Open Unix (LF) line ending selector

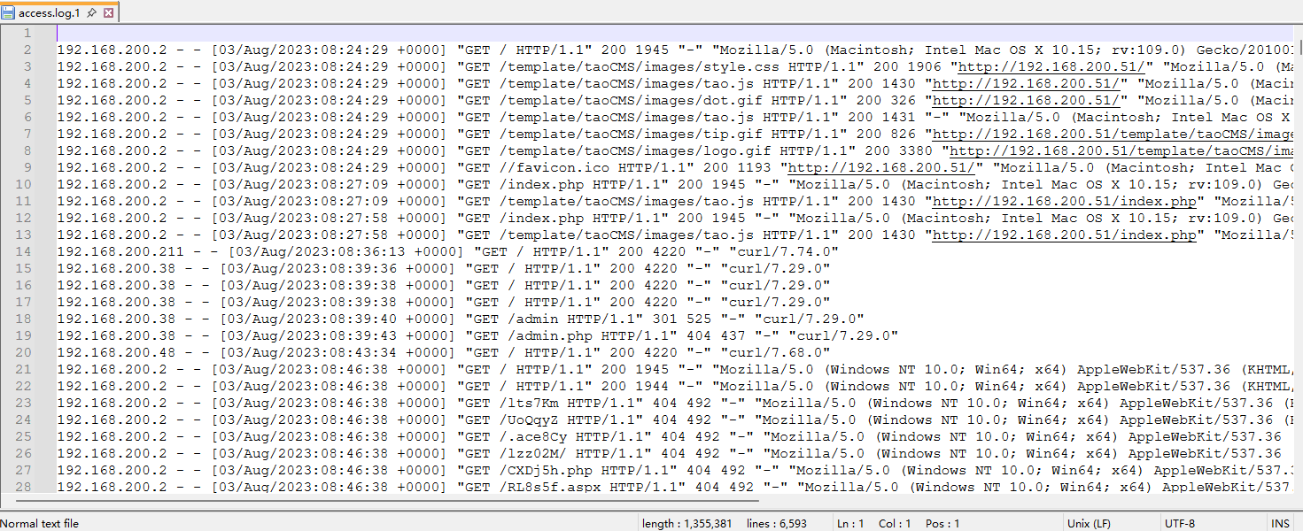point(1089,523)
